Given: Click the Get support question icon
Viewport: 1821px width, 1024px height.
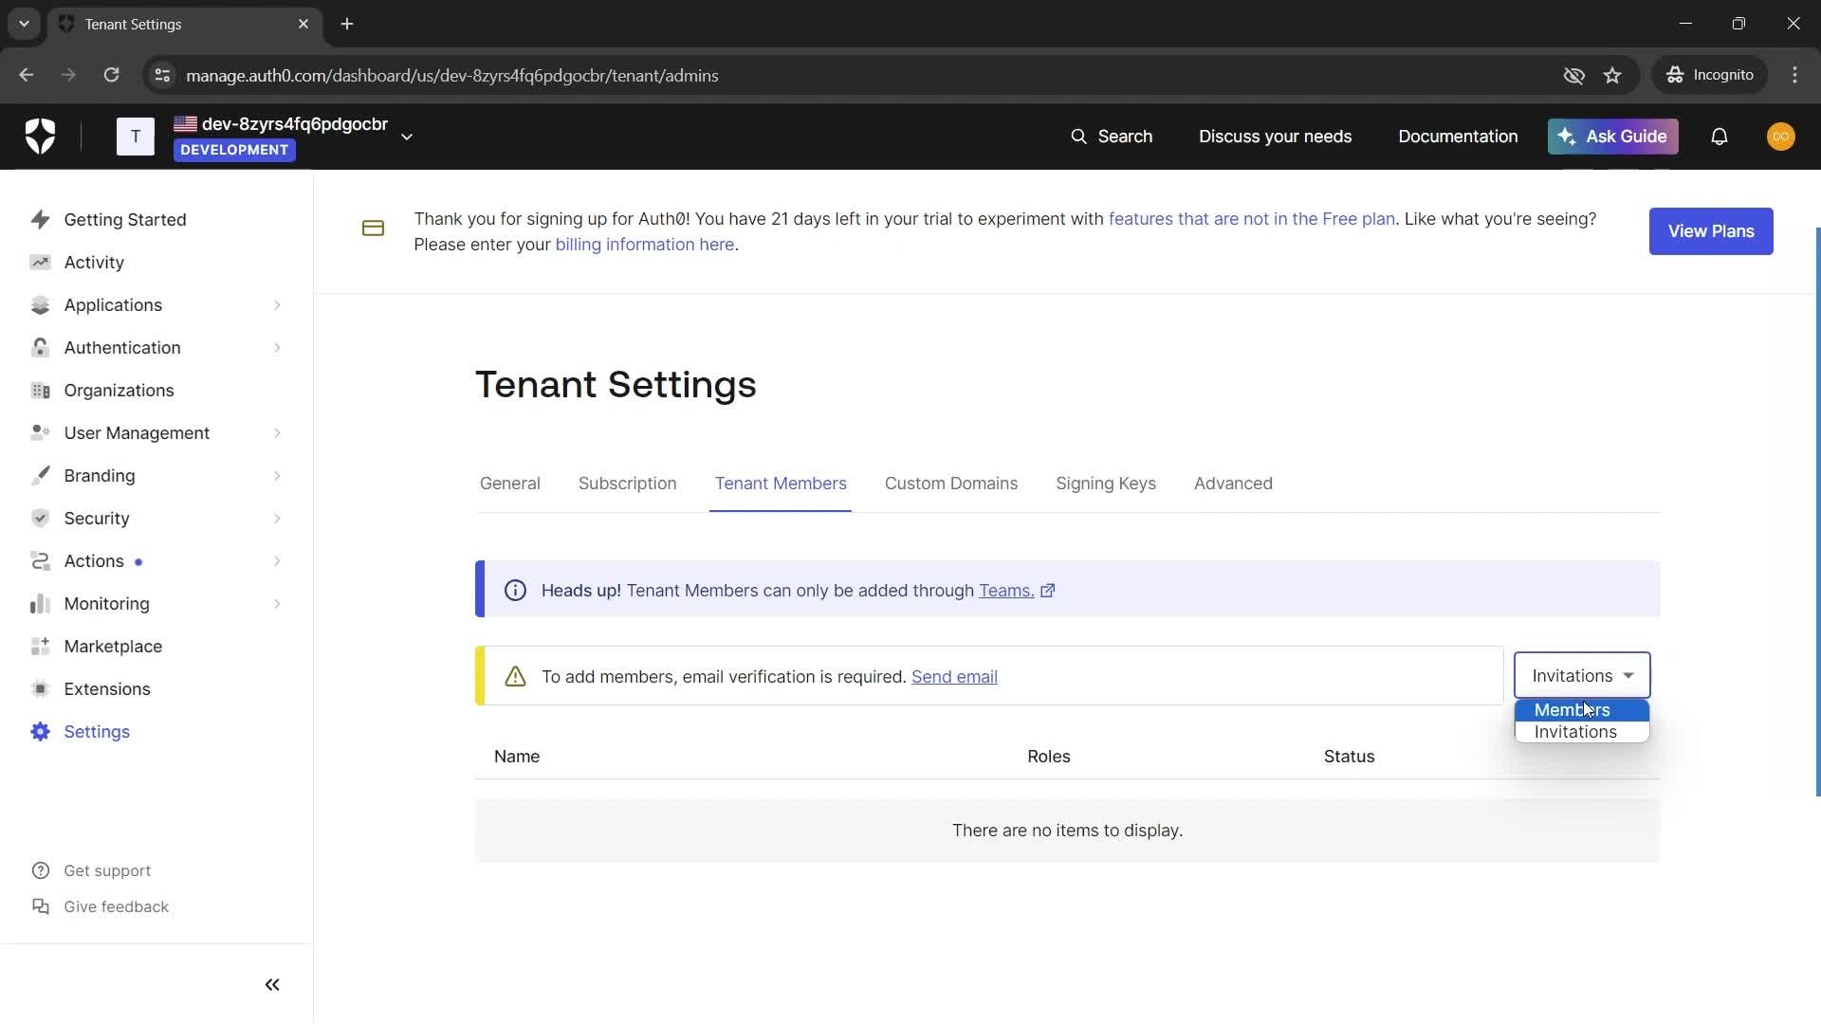Looking at the screenshot, I should tap(40, 870).
